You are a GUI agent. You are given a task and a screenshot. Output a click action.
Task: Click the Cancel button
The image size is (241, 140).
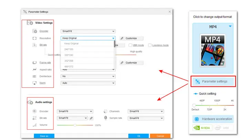pos(160,136)
